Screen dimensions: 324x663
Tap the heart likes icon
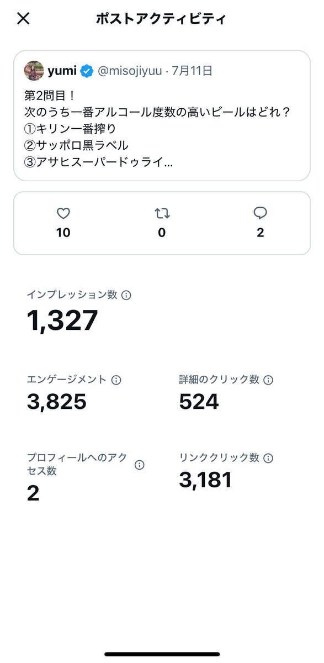tap(63, 213)
